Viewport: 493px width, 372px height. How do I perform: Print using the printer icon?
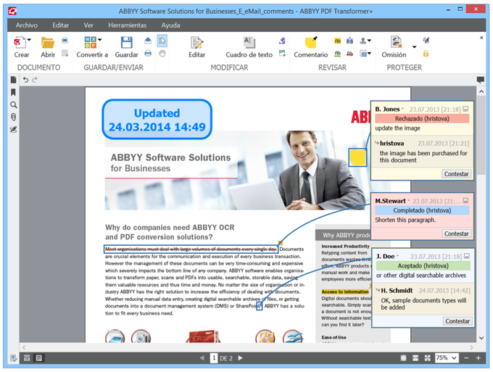[x=148, y=54]
